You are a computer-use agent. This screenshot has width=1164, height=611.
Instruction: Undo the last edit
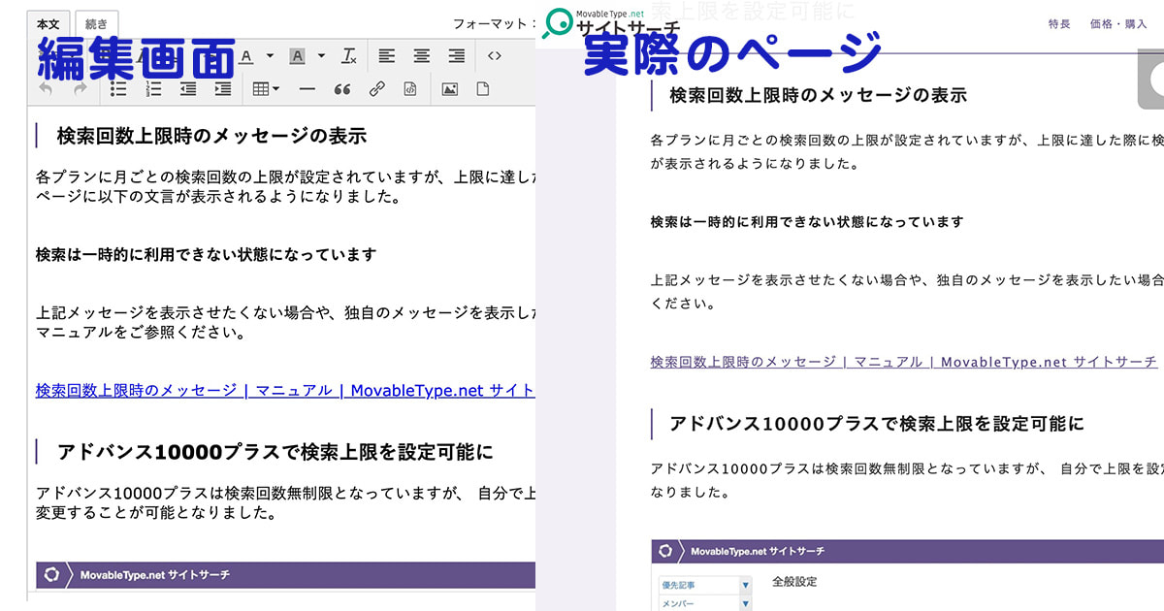click(46, 89)
